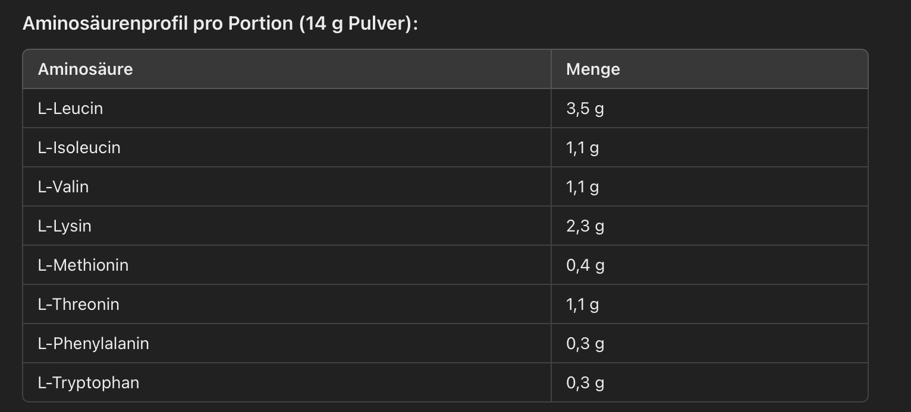Click the Menge column header
This screenshot has width=911, height=412.
pyautogui.click(x=593, y=69)
